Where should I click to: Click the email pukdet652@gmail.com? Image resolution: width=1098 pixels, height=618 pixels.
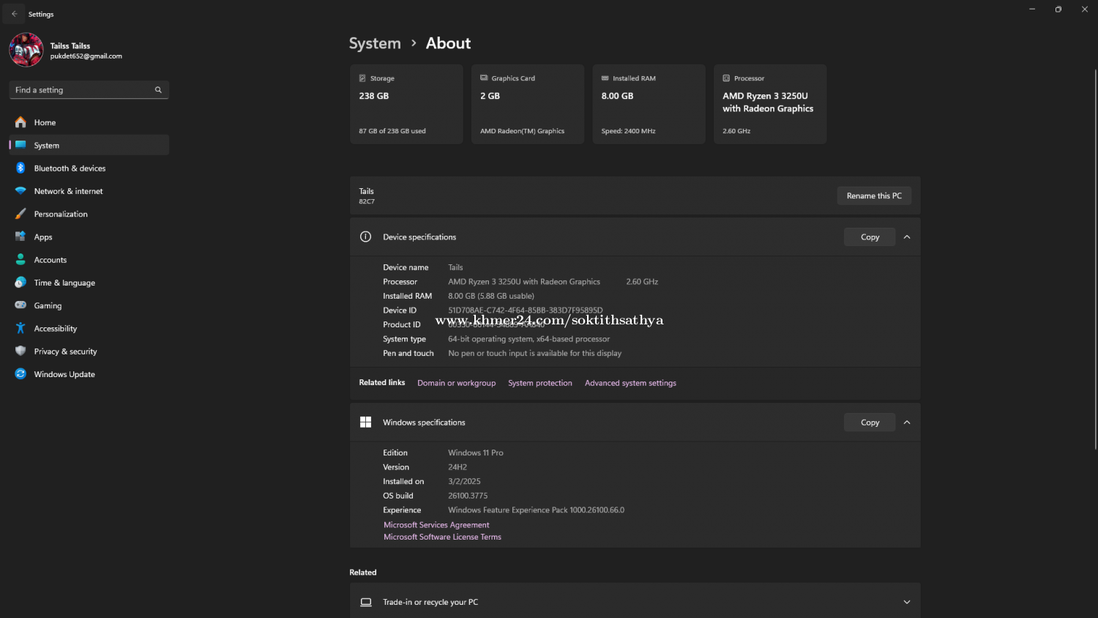(86, 56)
